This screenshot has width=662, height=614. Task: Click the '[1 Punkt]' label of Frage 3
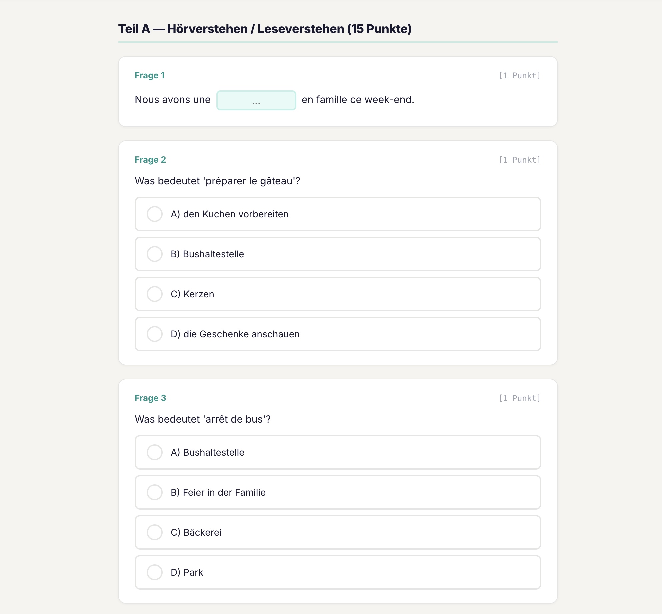click(x=519, y=398)
